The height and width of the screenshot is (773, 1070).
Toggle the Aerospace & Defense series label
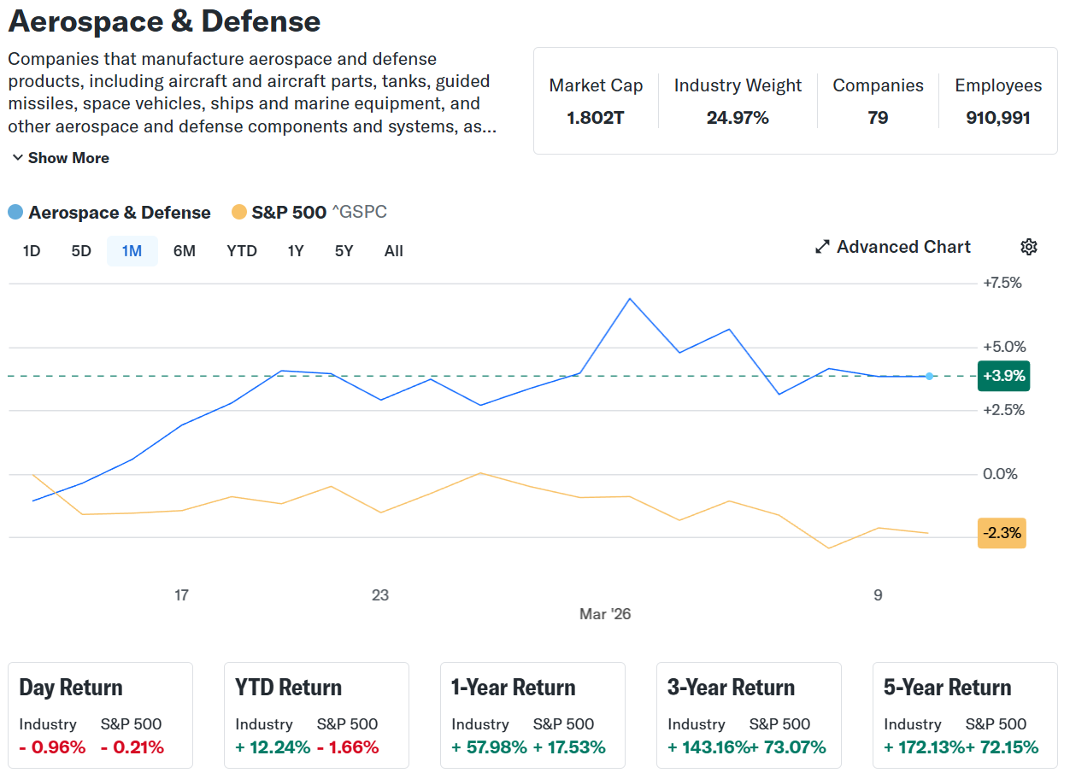[x=120, y=213]
